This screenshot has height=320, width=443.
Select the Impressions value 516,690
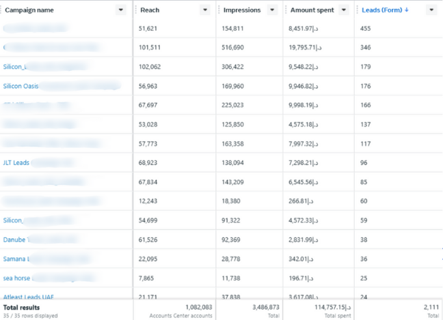pyautogui.click(x=232, y=47)
